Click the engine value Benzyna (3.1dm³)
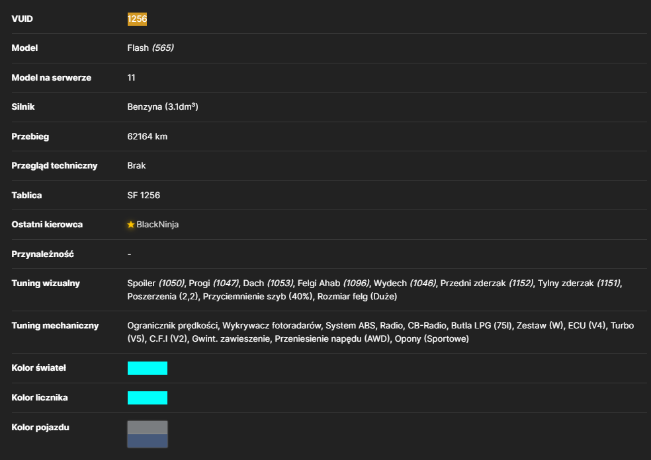 (162, 107)
